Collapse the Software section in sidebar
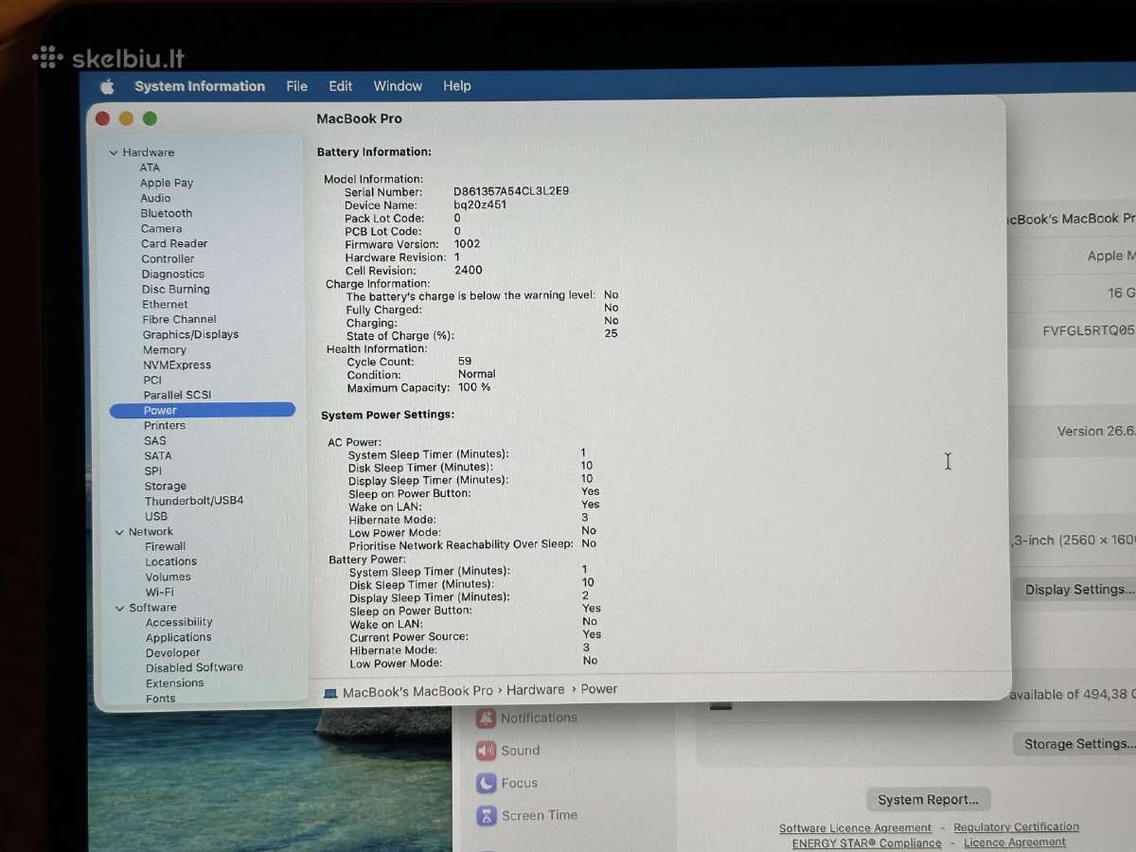This screenshot has width=1136, height=852. click(120, 608)
